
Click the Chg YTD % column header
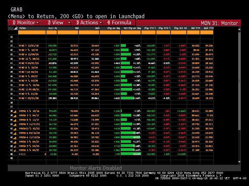pos(149,28)
